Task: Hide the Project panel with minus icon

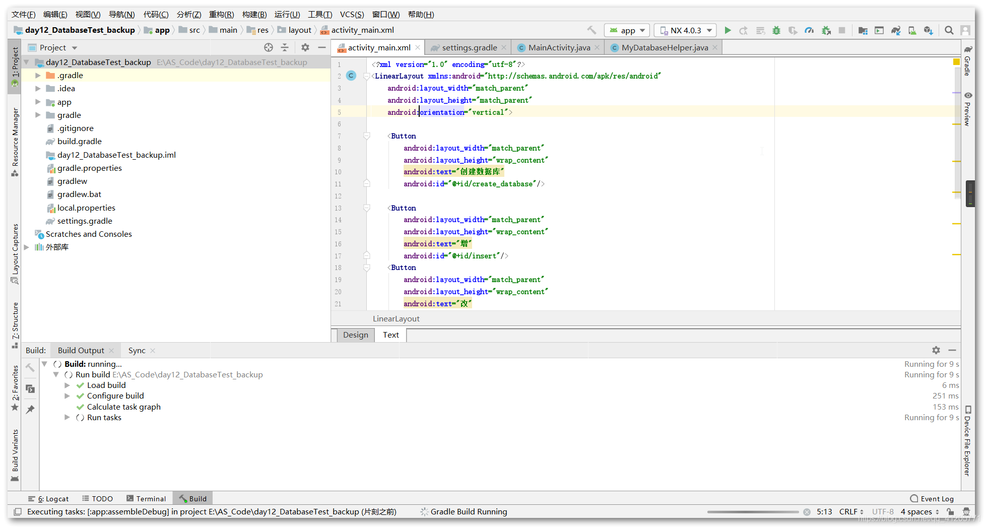Action: pos(322,47)
